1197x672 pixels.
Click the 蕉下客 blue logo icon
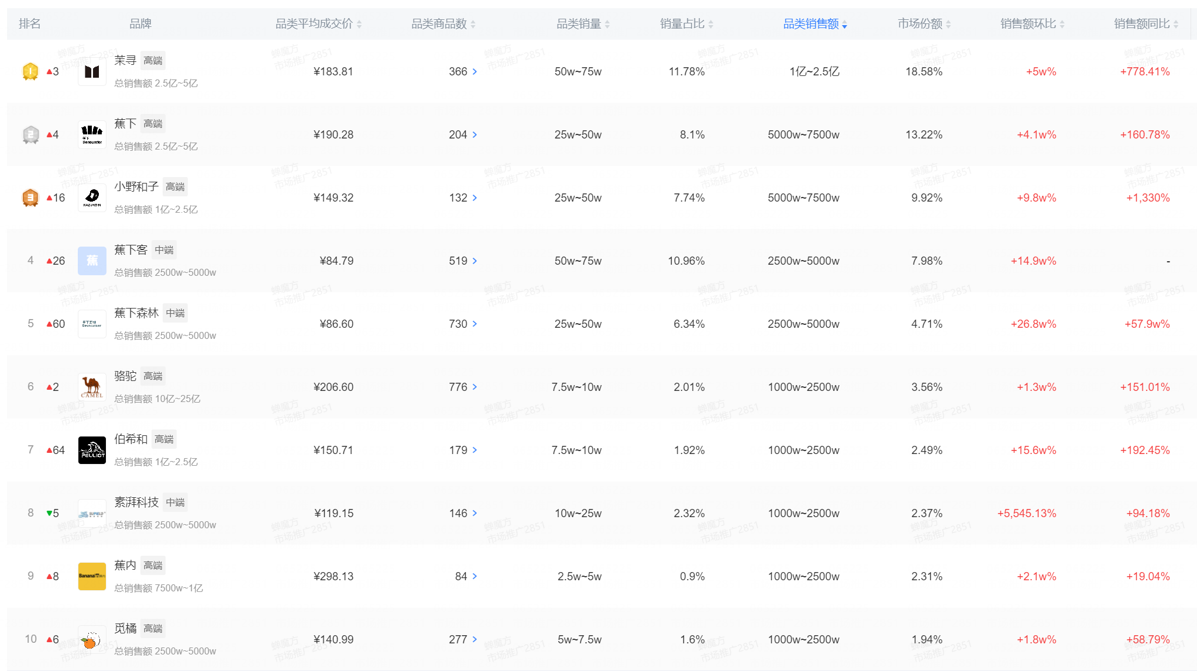[92, 261]
